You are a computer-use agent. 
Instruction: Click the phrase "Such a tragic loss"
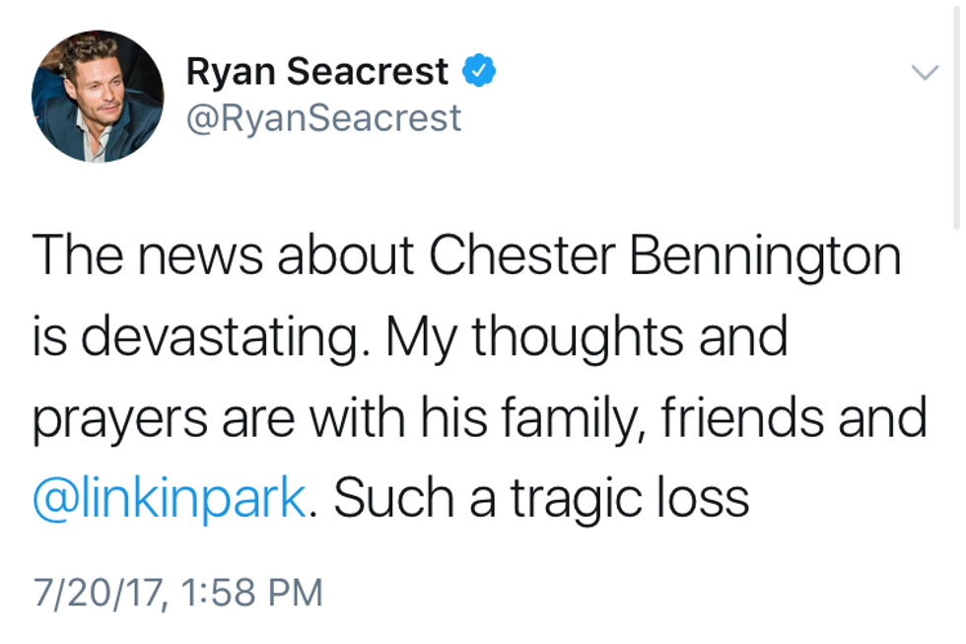[540, 498]
